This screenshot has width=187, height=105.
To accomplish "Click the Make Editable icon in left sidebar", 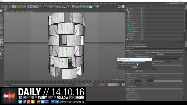I will coord(2,11).
